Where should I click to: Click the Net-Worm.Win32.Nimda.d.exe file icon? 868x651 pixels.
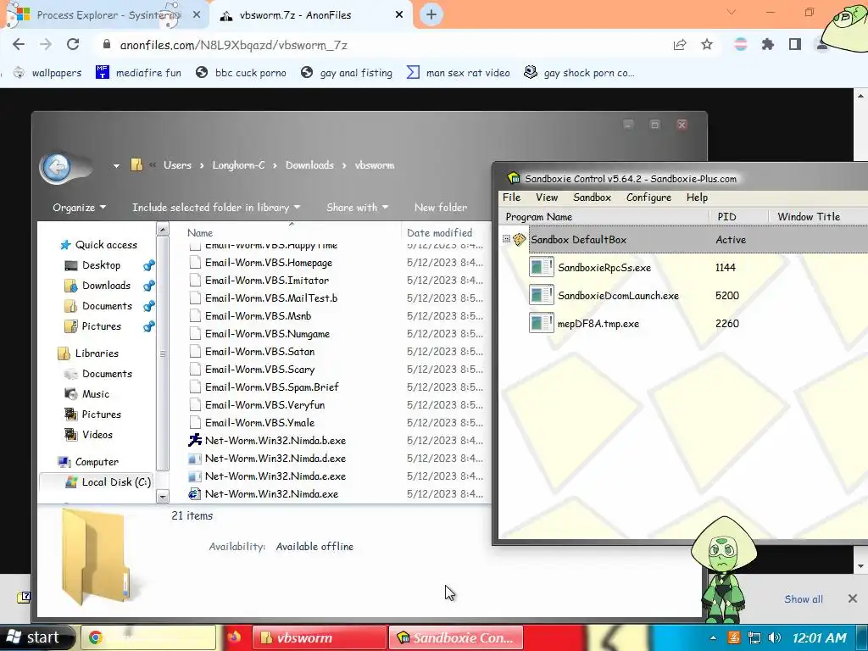[195, 459]
